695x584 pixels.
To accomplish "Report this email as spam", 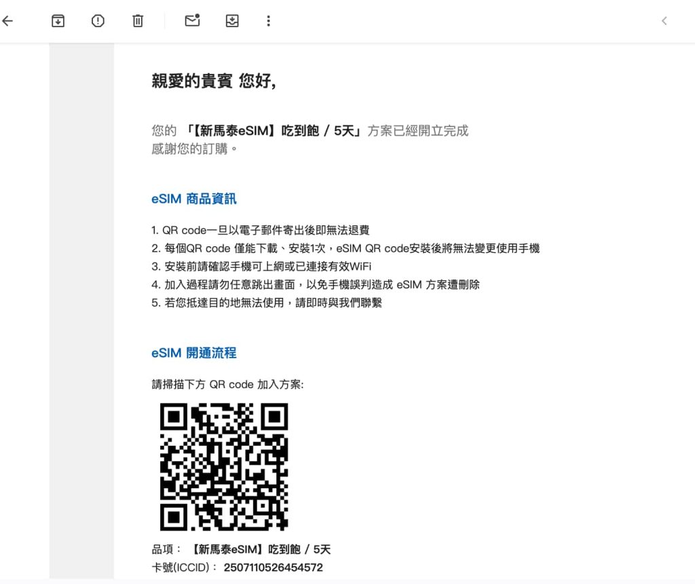I will pyautogui.click(x=98, y=21).
